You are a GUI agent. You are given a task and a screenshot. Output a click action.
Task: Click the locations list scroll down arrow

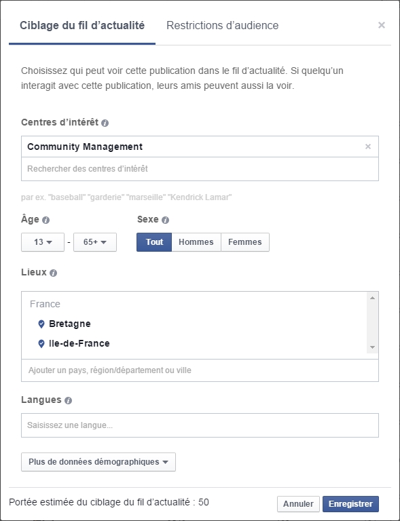click(x=372, y=347)
